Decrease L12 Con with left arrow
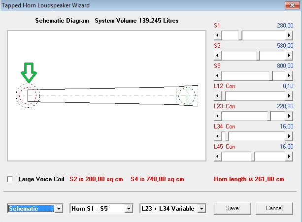 tap(218, 96)
